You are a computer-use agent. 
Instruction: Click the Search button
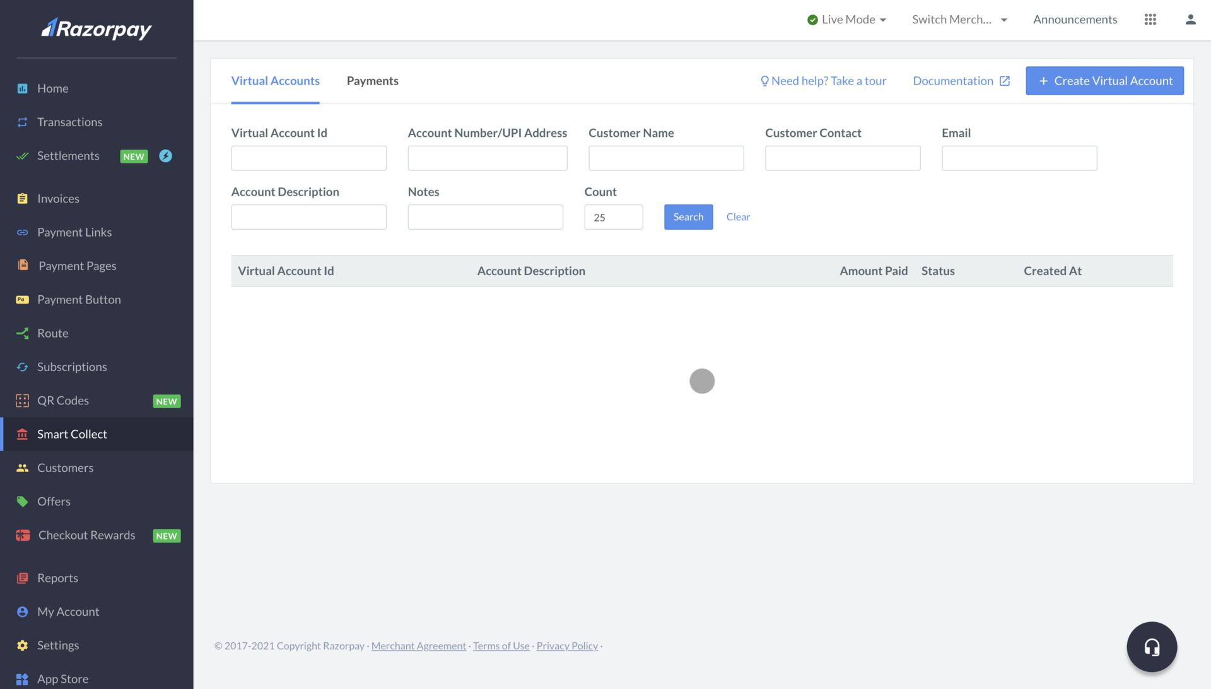pos(688,217)
